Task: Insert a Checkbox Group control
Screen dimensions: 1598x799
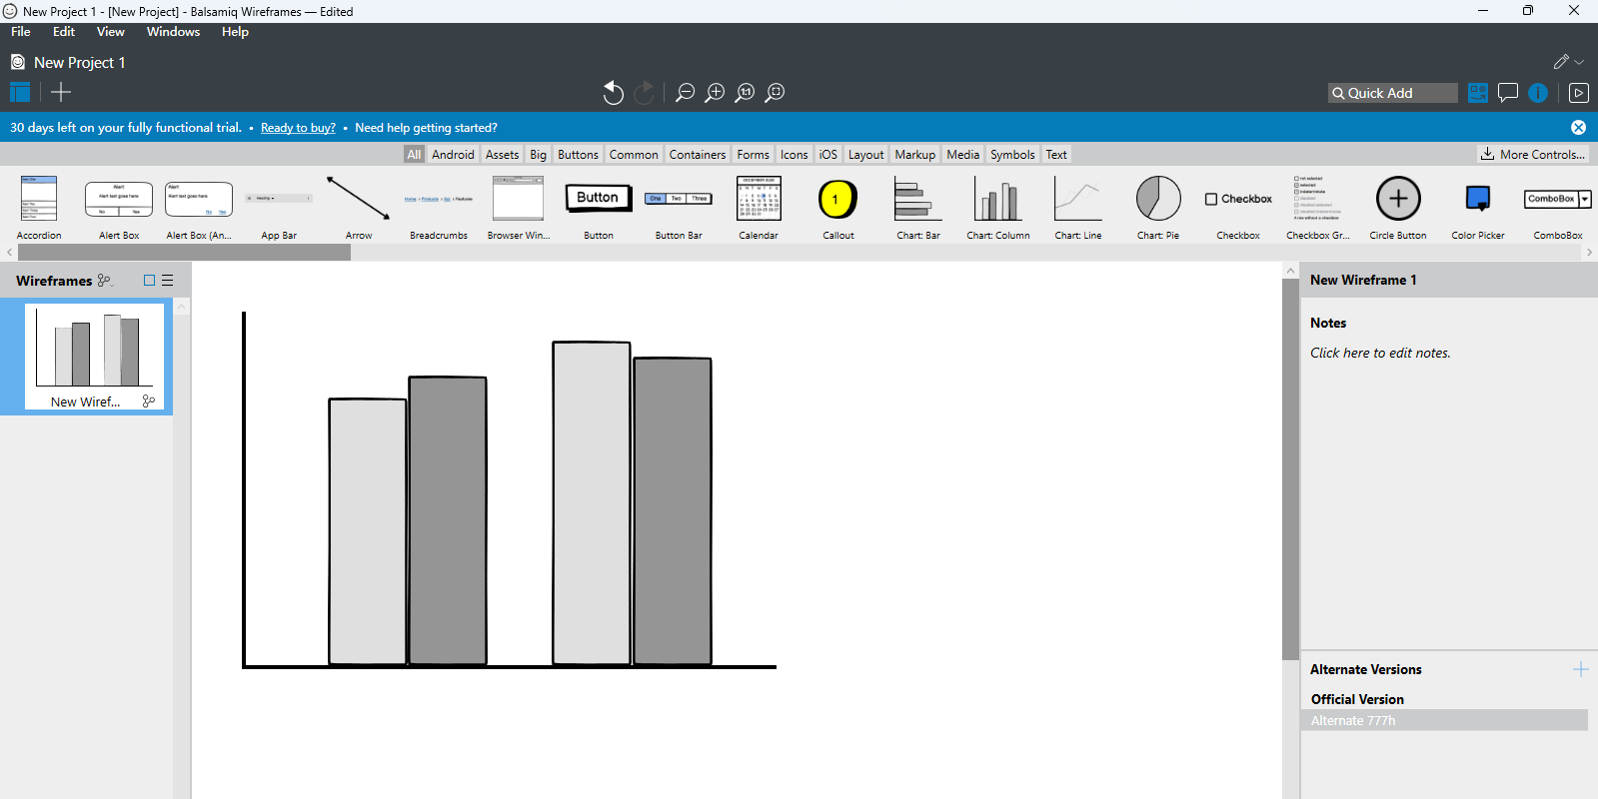Action: point(1318,208)
